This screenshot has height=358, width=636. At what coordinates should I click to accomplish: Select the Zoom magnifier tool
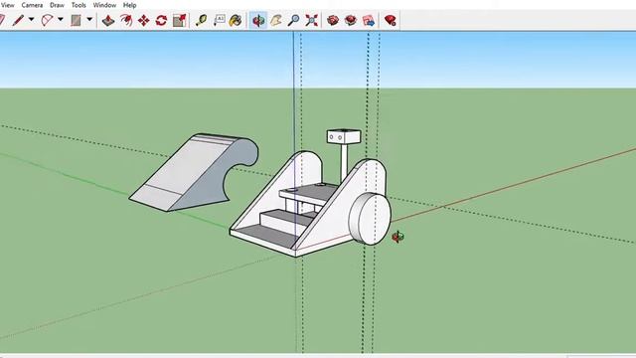[294, 20]
